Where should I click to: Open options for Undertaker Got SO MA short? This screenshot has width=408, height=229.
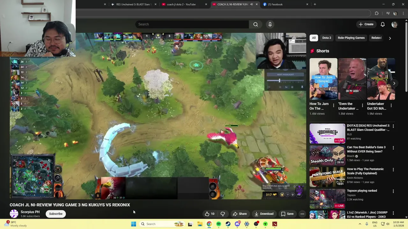(391, 105)
